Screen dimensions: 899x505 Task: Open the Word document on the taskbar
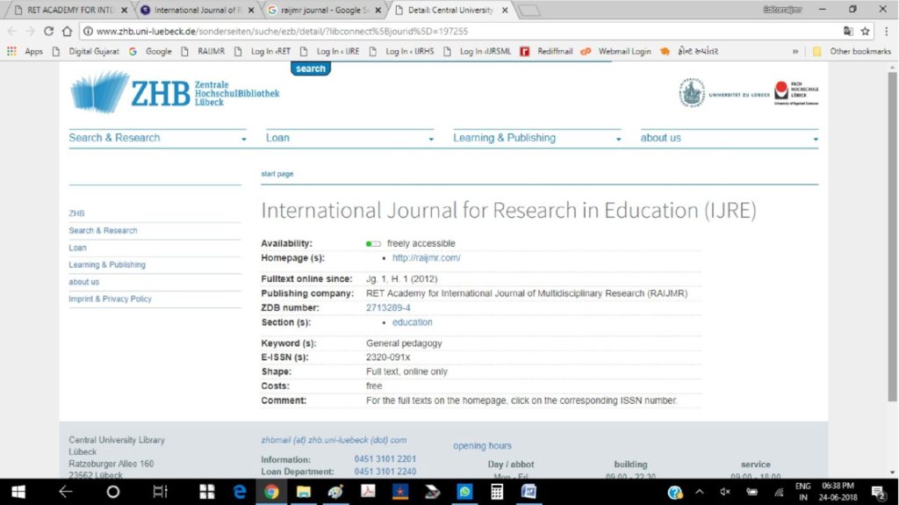point(529,492)
